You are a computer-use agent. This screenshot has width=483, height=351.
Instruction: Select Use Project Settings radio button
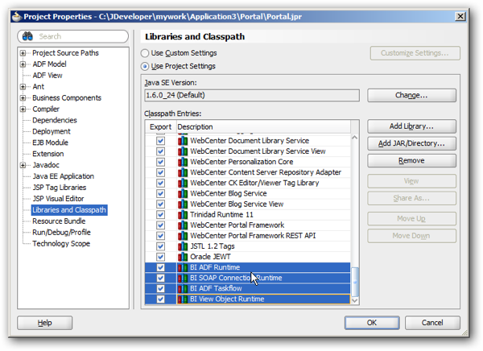[x=145, y=66]
